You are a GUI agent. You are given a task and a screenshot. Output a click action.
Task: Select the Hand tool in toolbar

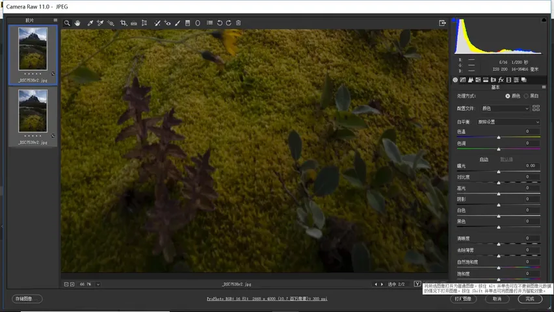tap(77, 23)
